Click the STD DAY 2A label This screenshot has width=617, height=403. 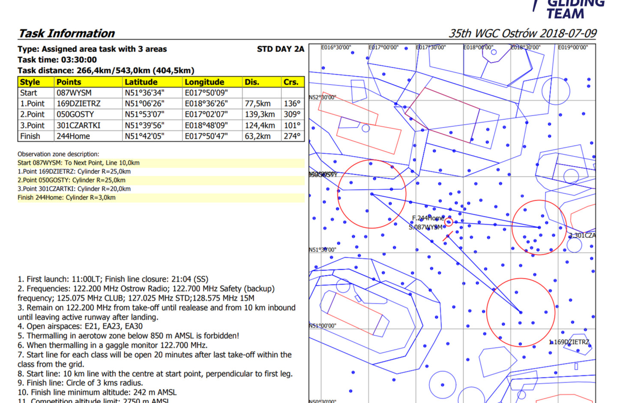[280, 49]
